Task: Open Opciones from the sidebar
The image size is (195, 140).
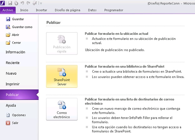Action: [x=19, y=115]
